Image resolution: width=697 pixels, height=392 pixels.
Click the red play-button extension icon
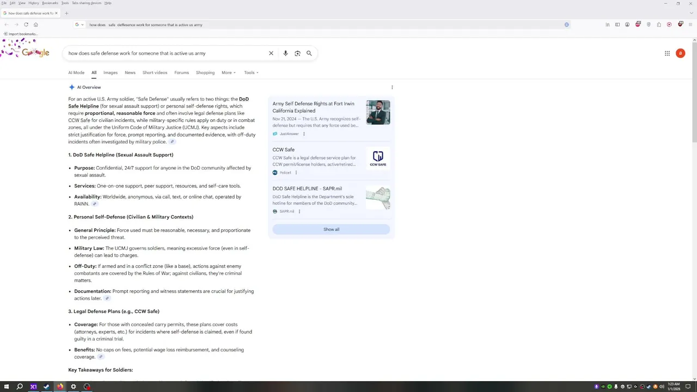point(669,24)
